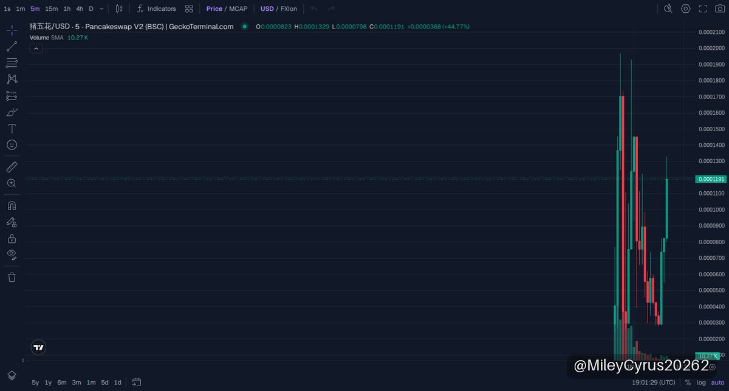Screen dimensions: 729x391
Task: Collapse the left drawing toolbar arrow
Action: (x=23, y=361)
